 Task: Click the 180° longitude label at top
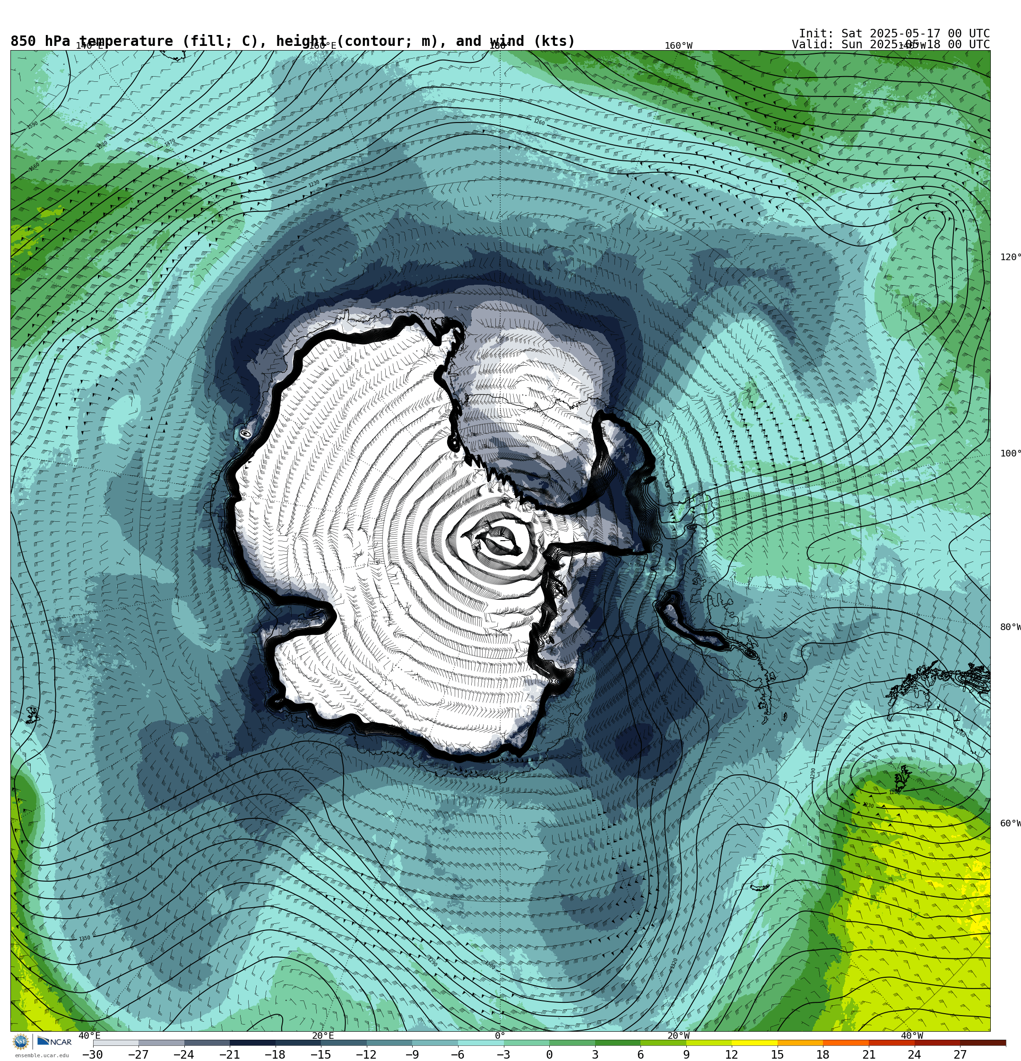pos(497,45)
